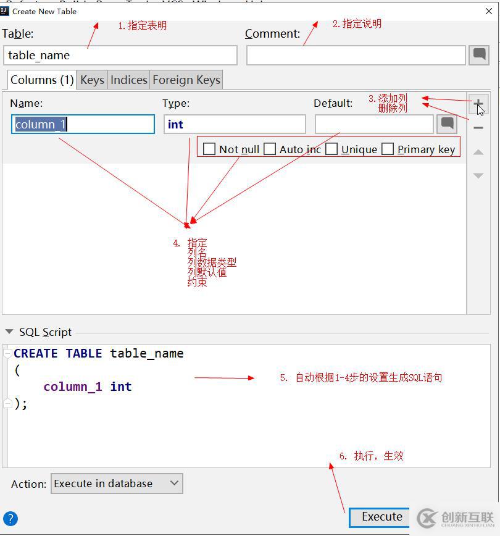Move column down with the down arrow
The image size is (500, 536).
click(x=478, y=176)
